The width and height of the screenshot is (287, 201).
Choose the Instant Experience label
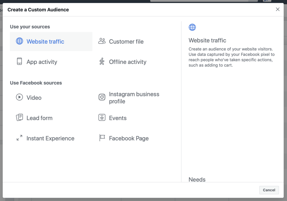(50, 138)
